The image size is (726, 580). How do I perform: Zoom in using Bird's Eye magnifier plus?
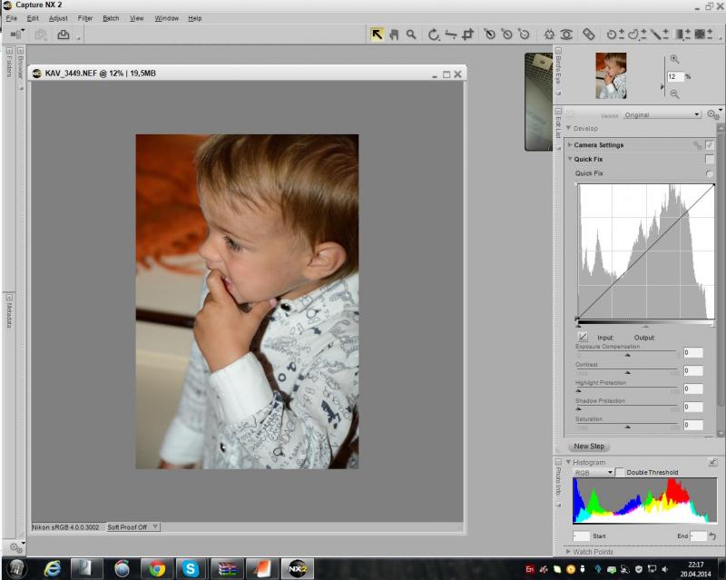[674, 60]
